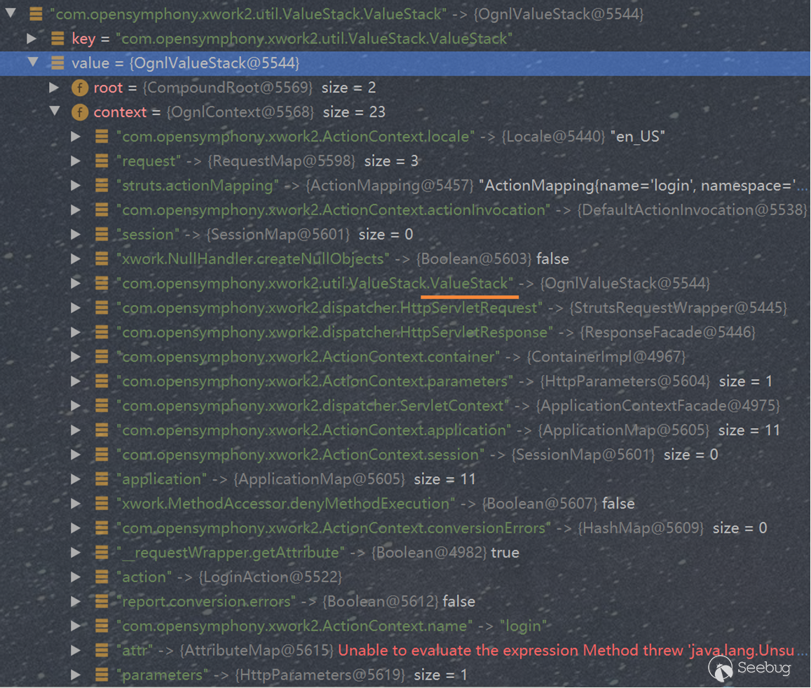Expand ActionContext.container entry

click(x=76, y=357)
